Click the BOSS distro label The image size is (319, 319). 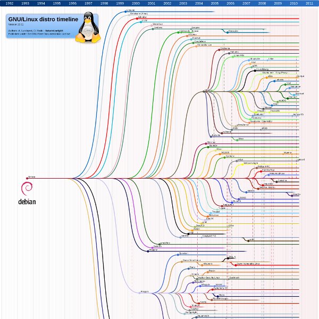[x=243, y=198]
